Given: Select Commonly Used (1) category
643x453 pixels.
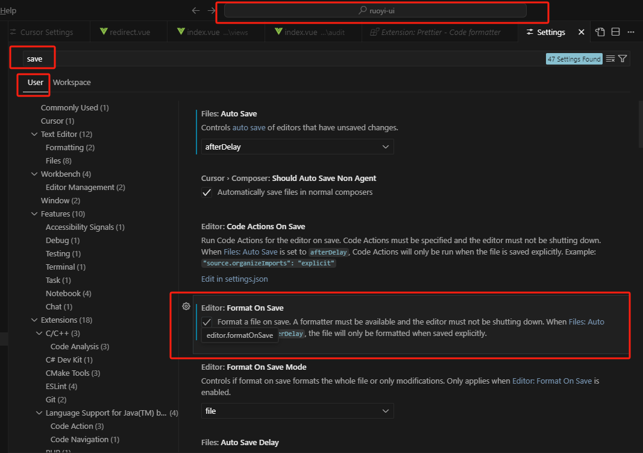Looking at the screenshot, I should click(75, 107).
